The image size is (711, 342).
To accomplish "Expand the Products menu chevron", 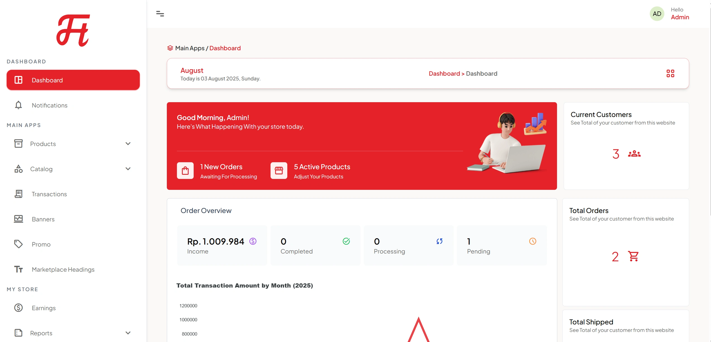I will click(x=128, y=144).
